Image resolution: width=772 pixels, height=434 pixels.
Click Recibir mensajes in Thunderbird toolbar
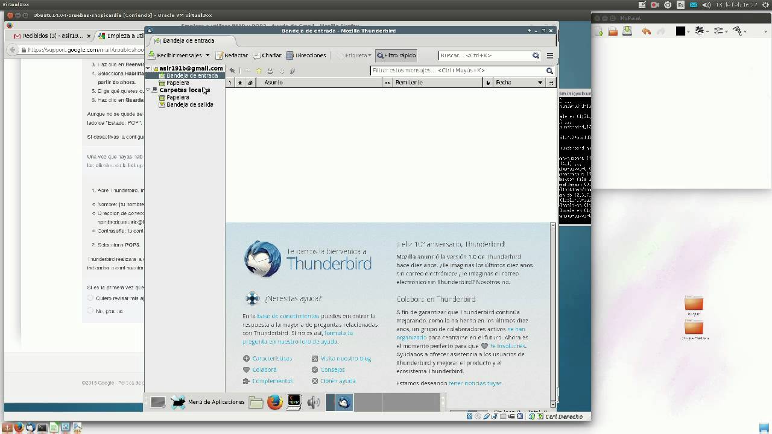pyautogui.click(x=176, y=55)
